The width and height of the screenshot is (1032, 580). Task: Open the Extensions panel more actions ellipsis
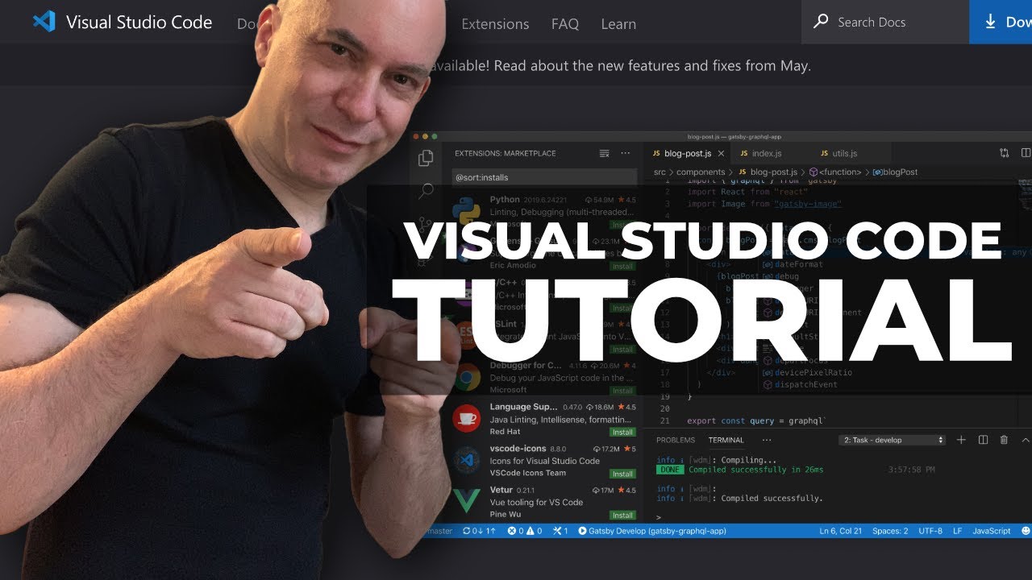tap(626, 153)
